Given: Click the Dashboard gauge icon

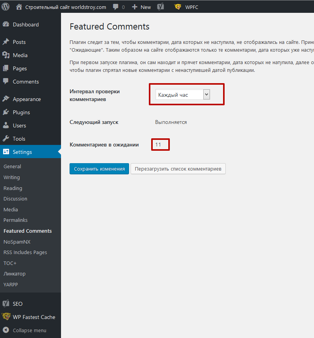Looking at the screenshot, I should pos(6,24).
